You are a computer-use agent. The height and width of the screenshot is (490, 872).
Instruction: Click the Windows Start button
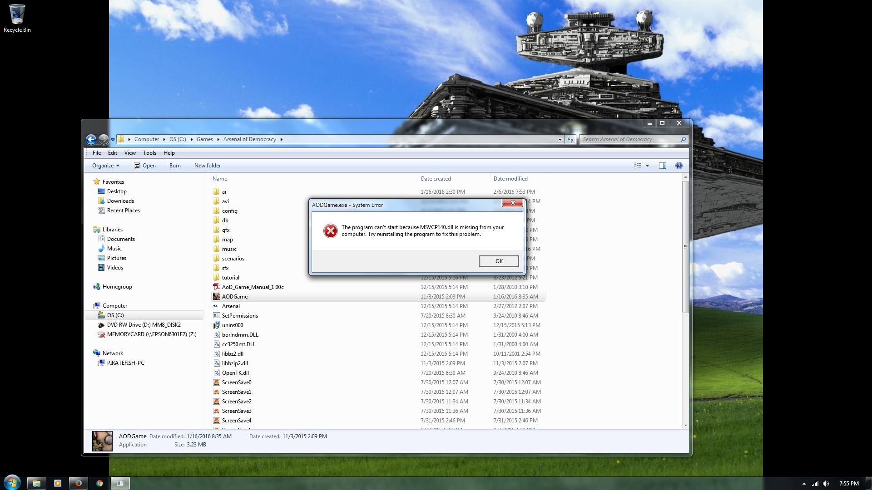coord(12,482)
